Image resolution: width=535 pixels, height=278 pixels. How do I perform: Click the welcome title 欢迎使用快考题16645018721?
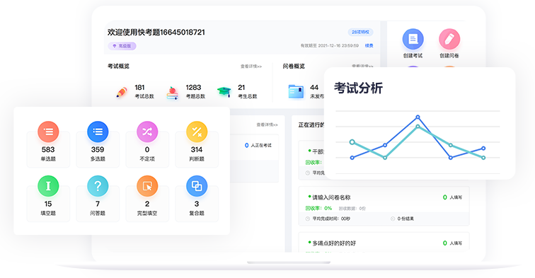[156, 32]
